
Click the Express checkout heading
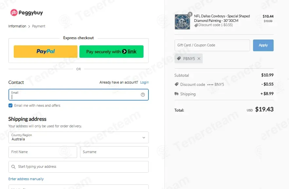(x=78, y=38)
